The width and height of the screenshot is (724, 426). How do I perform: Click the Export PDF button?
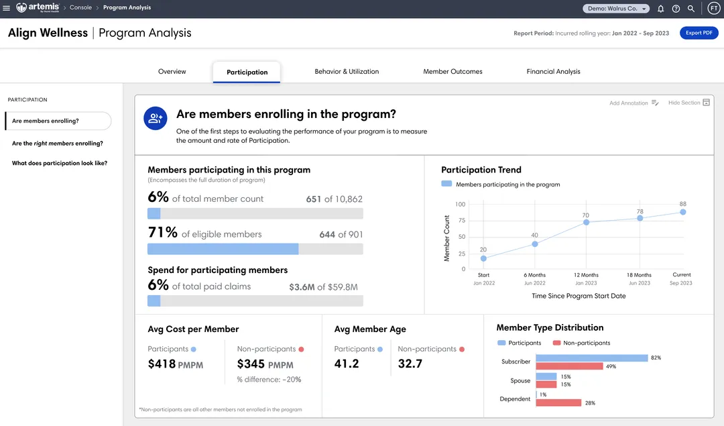pos(699,33)
